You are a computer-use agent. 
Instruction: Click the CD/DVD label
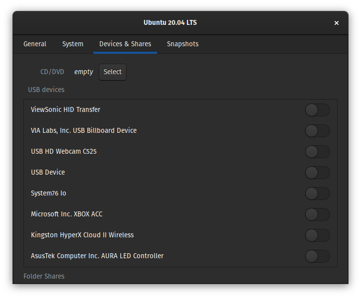click(x=52, y=72)
